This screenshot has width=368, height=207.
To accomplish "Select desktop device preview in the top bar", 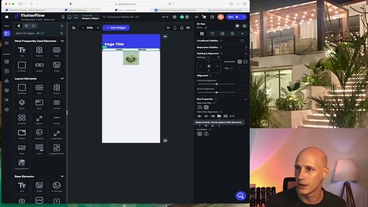I will [76, 17].
